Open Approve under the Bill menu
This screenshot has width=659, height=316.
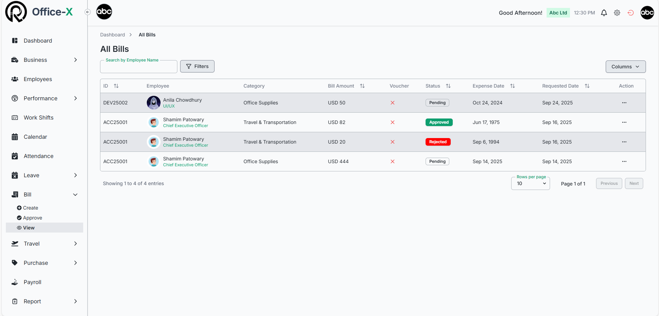(32, 218)
